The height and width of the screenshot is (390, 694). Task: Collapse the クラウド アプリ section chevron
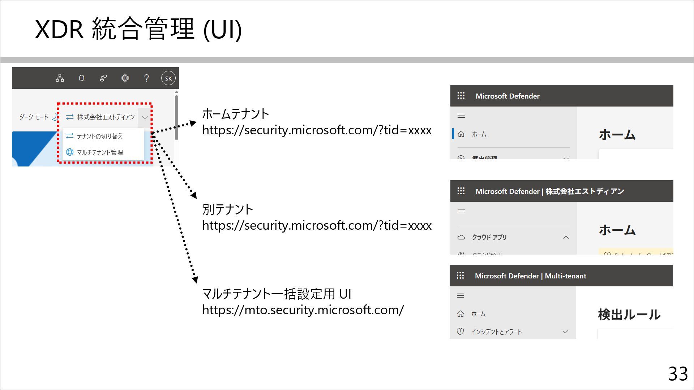(x=566, y=237)
